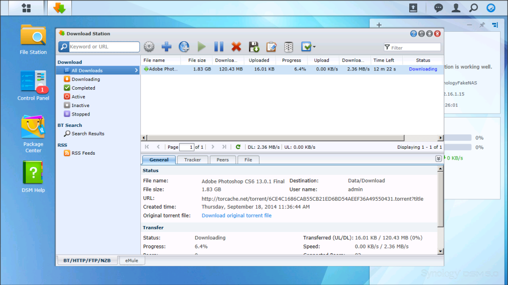Screen dimensions: 508x285
Task: Switch to BT/HTTP/FTP/NZB bottom tab
Action: click(x=87, y=260)
